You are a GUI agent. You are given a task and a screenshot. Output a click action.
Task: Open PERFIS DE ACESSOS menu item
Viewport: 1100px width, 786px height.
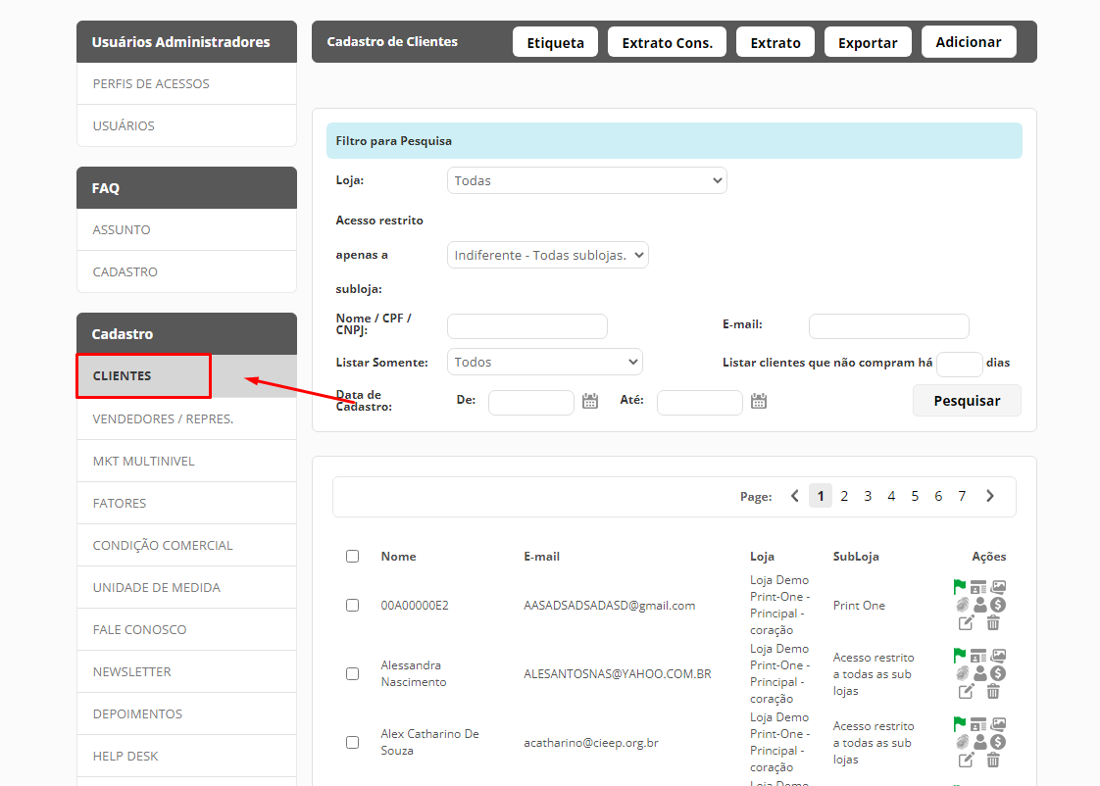click(x=186, y=83)
